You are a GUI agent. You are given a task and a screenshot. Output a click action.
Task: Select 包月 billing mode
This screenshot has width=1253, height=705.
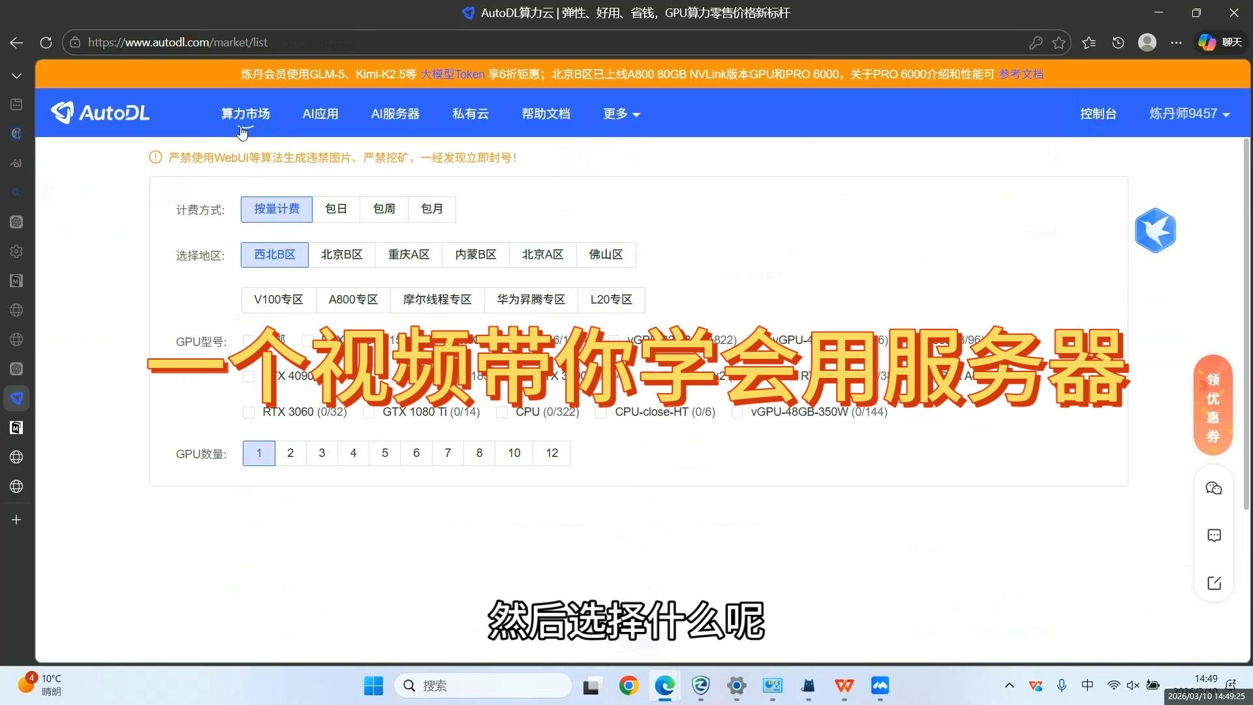432,209
